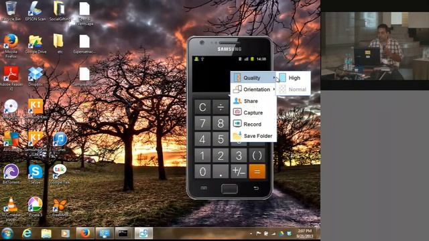
Task: Launch Internet Explorer from taskbar
Action: [x=27, y=234]
